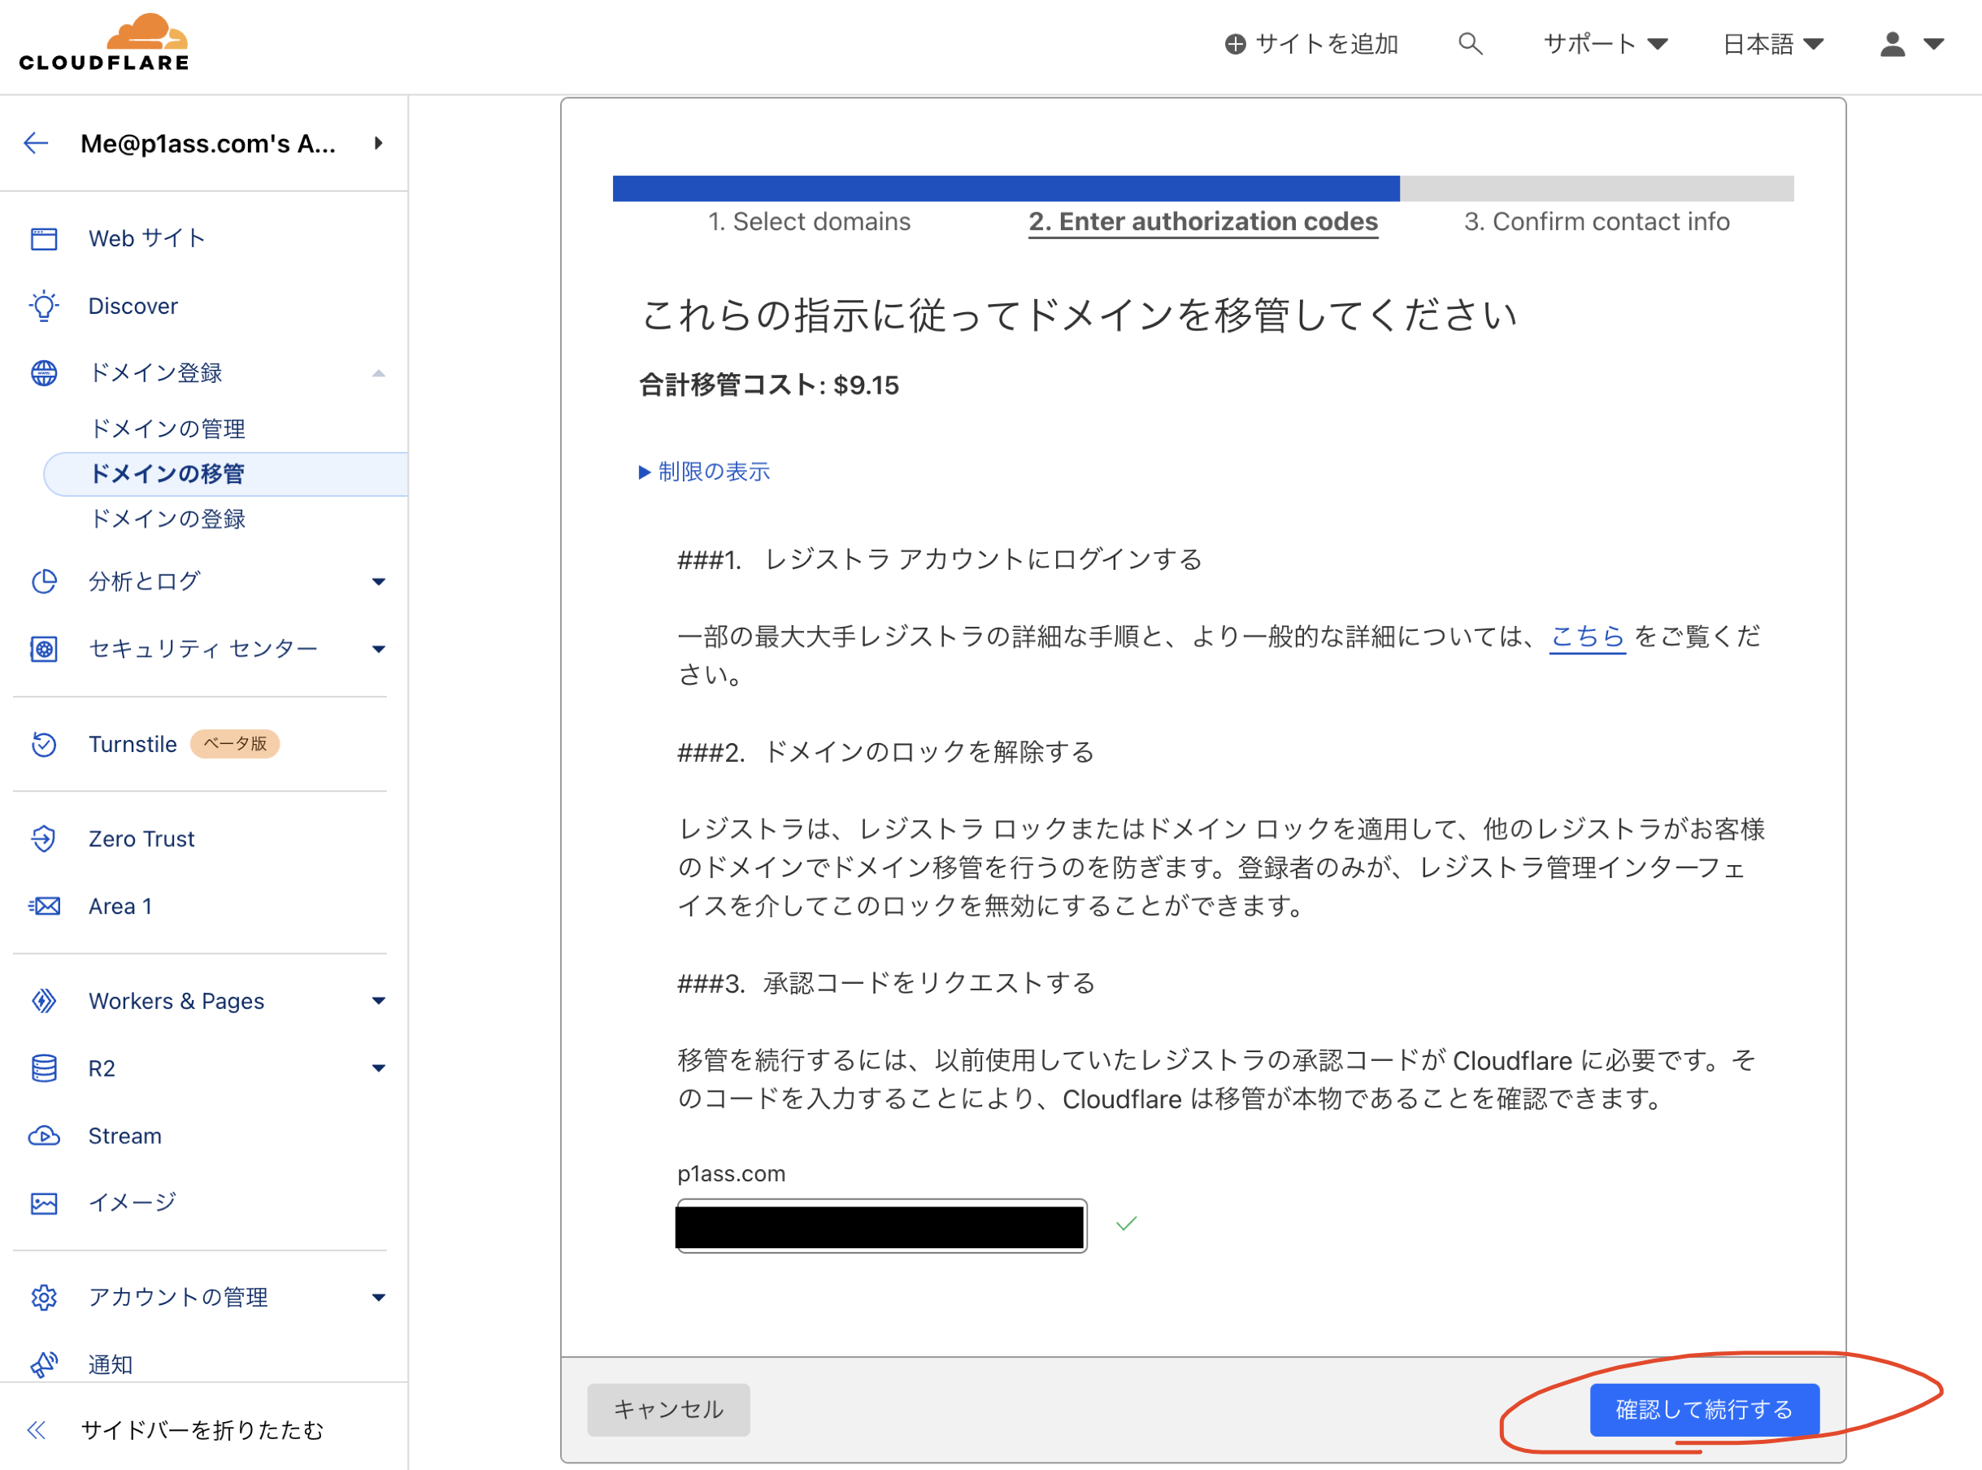The height and width of the screenshot is (1470, 1982).
Task: Click the Stream cloud icon
Action: point(44,1135)
